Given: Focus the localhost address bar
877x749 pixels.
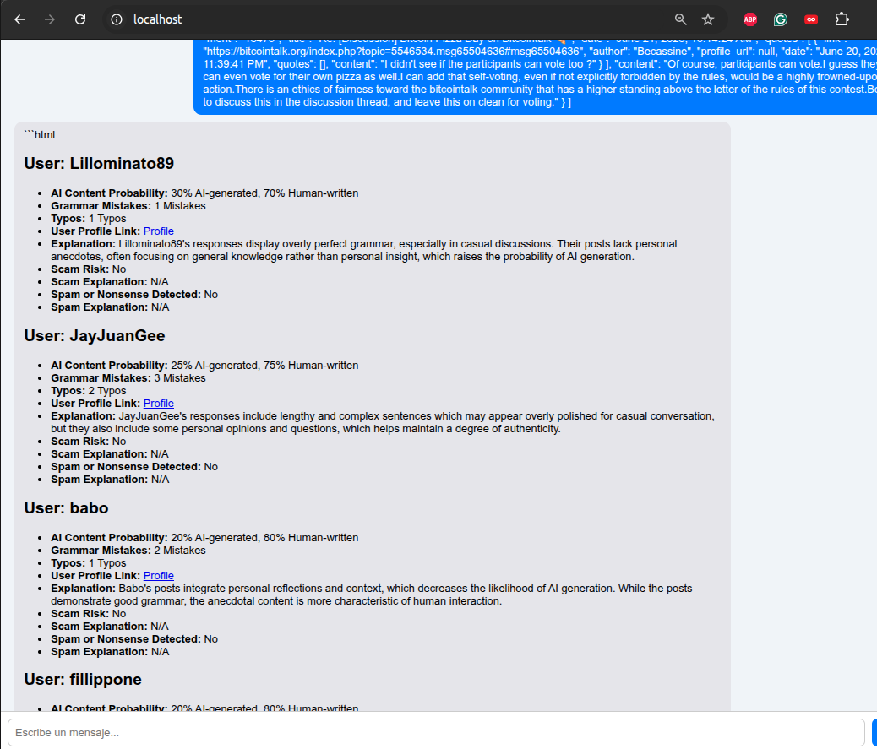Looking at the screenshot, I should click(414, 19).
